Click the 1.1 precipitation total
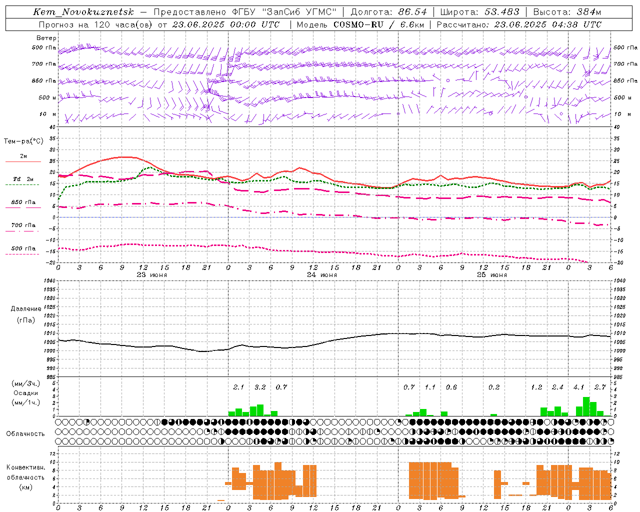Screen dimensions: 640x512 click(x=430, y=387)
